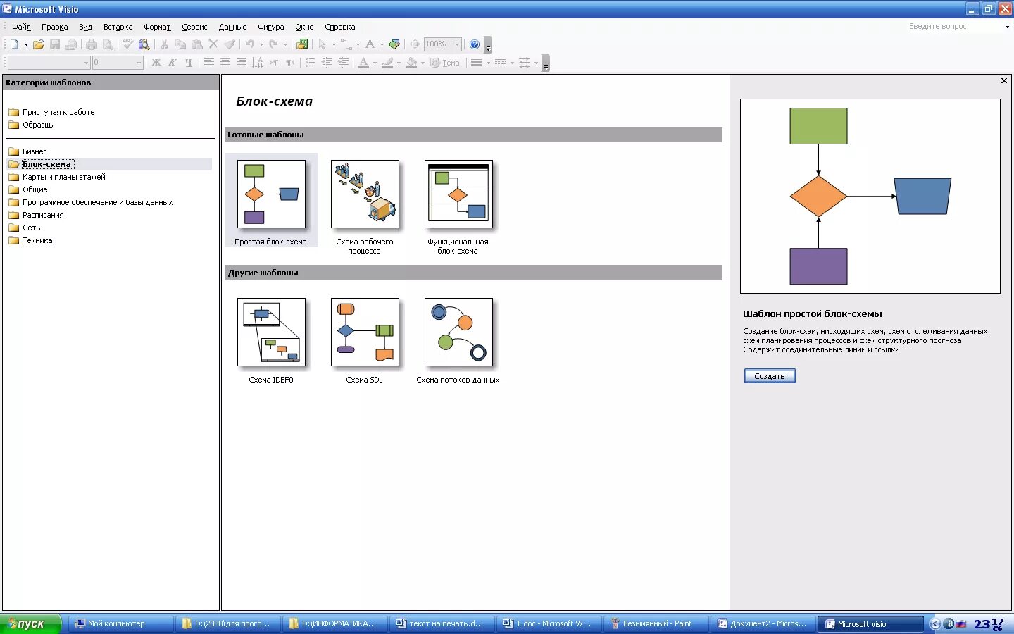Toggle align text left
This screenshot has width=1014, height=634.
[209, 63]
